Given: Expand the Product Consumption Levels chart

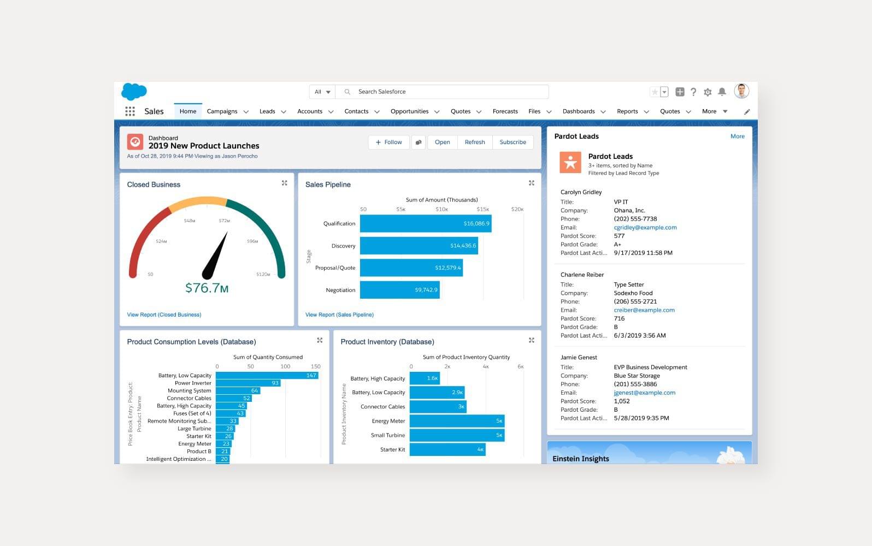Looking at the screenshot, I should [x=320, y=341].
